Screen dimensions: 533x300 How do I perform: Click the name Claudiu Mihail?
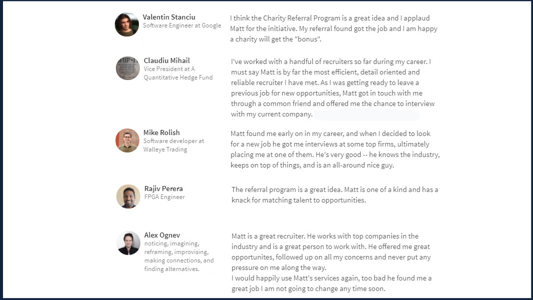coord(166,60)
